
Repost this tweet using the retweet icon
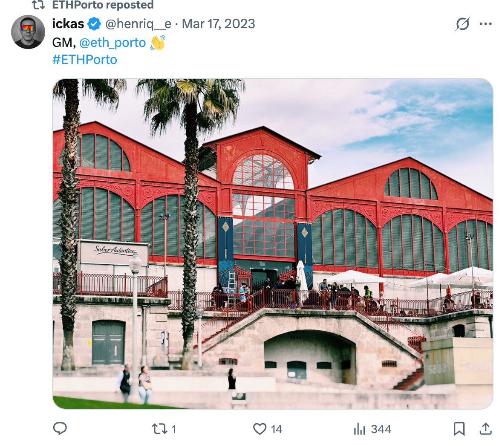pos(159,429)
